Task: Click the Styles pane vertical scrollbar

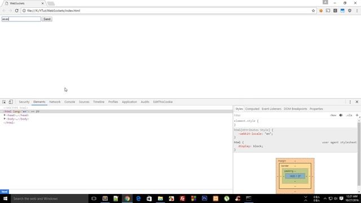Action: (359, 154)
